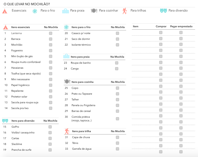The image size is (198, 157).
Task: Click the theater masks icon beside Para diversão
Action: tap(163, 10)
